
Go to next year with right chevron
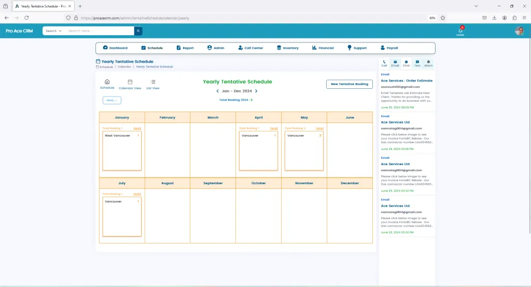point(256,91)
